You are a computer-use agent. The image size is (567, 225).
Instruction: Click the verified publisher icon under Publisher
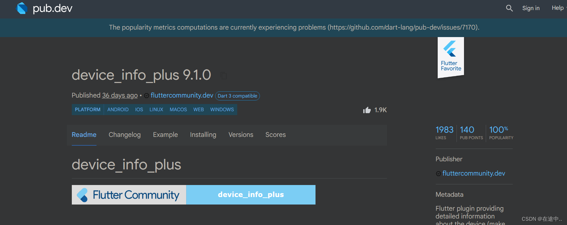point(438,174)
